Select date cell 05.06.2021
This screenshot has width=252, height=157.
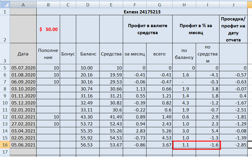click(x=23, y=145)
